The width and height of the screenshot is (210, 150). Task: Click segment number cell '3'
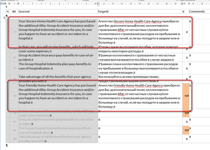point(14,58)
